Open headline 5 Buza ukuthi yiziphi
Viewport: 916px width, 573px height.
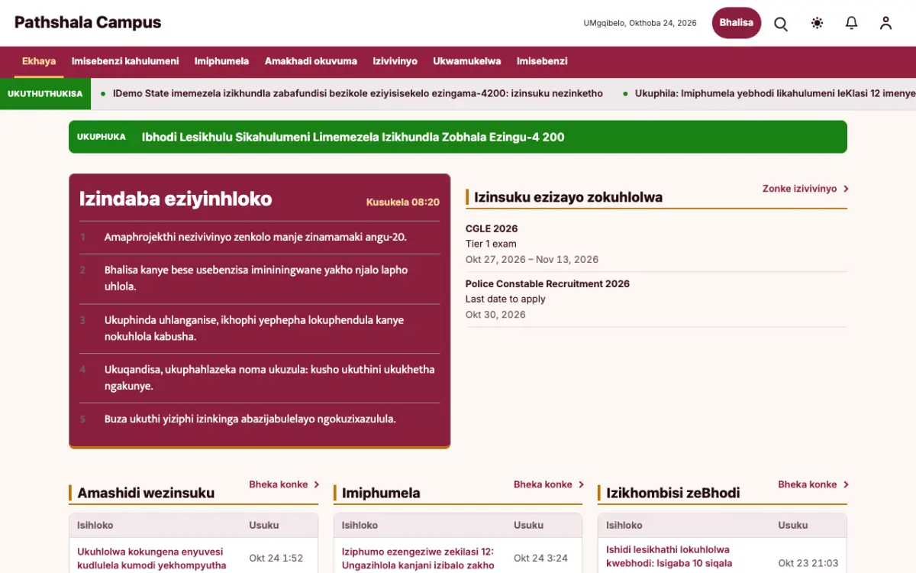point(250,419)
